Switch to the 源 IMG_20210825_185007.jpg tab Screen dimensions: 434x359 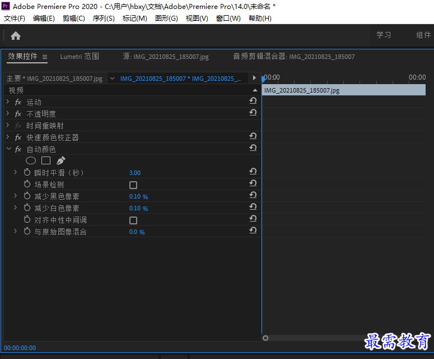point(166,57)
